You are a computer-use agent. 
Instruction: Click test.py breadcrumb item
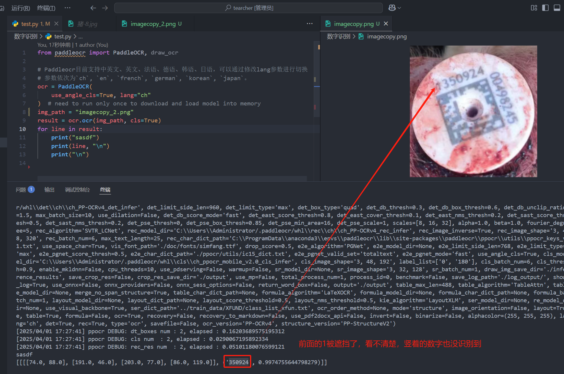click(63, 36)
